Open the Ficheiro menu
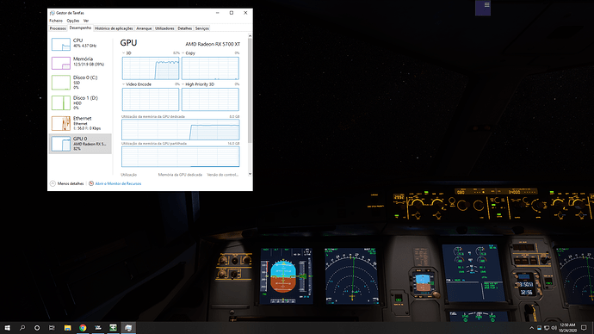The height and width of the screenshot is (334, 594). tap(56, 21)
